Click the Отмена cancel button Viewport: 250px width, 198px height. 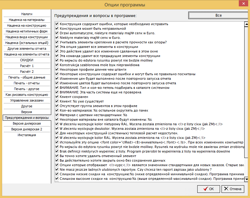233,189
